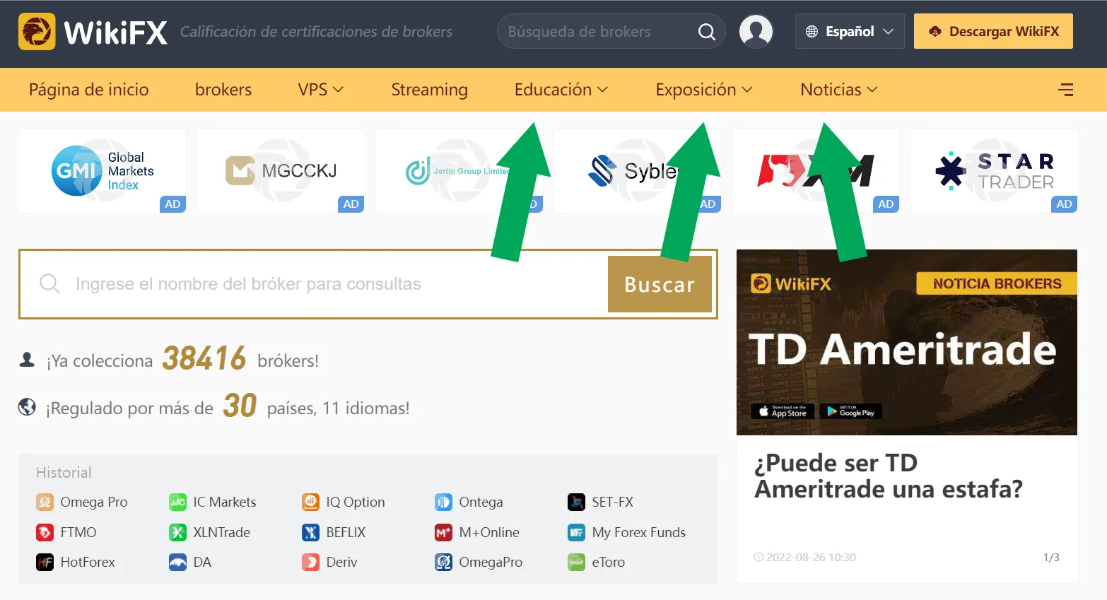
Task: Open M+Online from Historial
Action: [x=477, y=532]
